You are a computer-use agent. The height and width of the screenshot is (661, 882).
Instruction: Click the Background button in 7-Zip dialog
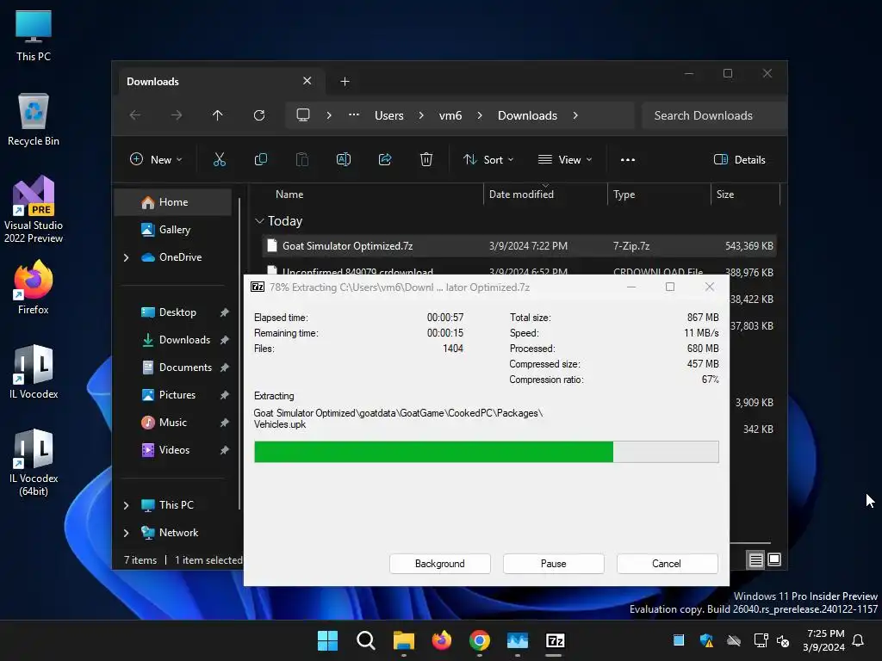point(440,563)
